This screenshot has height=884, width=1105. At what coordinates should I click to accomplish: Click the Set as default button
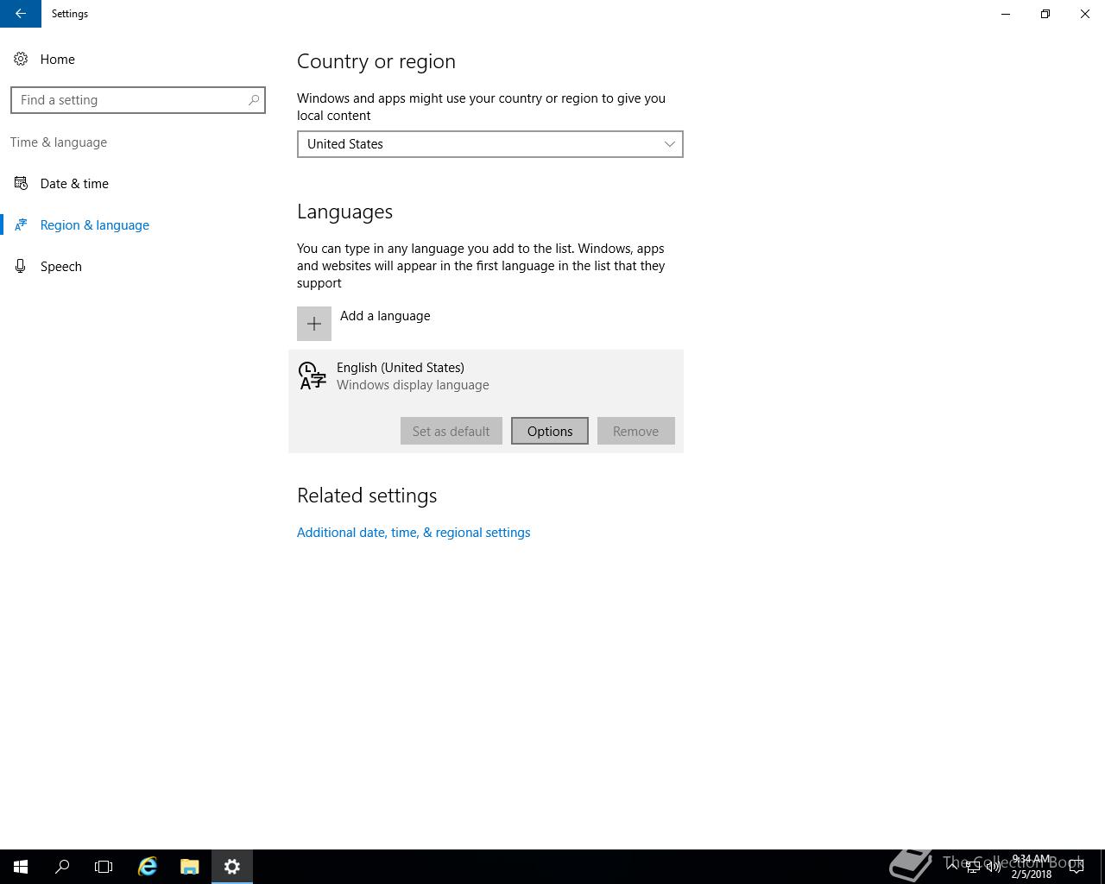click(451, 431)
